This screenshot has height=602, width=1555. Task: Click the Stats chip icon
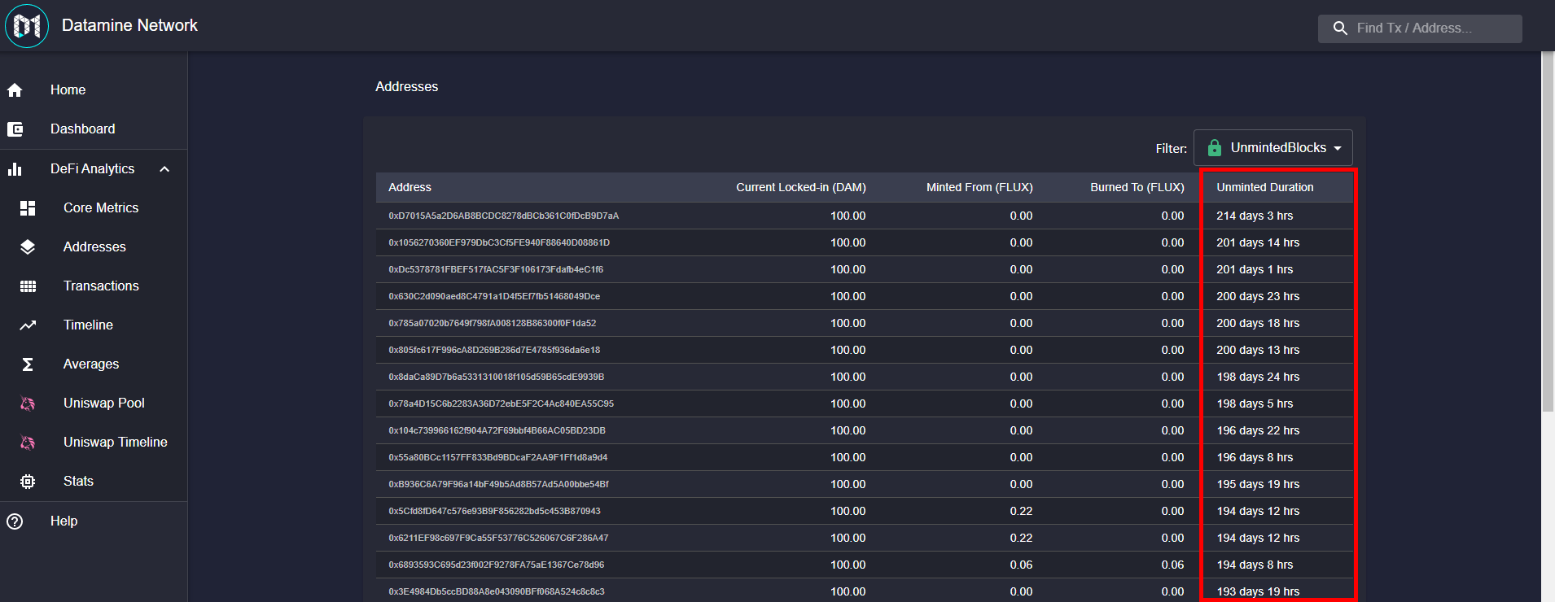28,482
